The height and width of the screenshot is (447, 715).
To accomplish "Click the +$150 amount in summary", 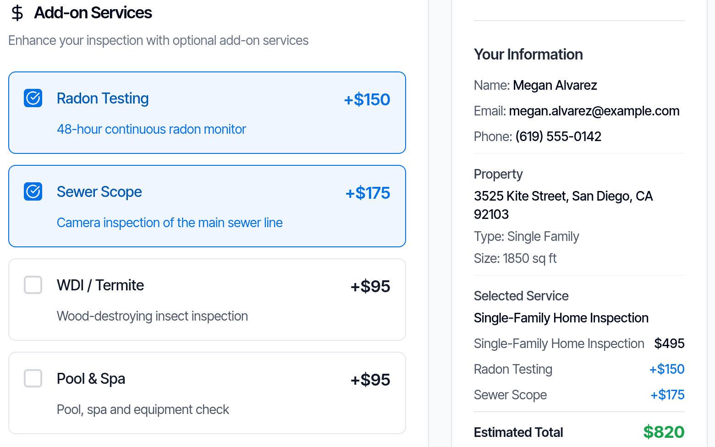I will (667, 369).
